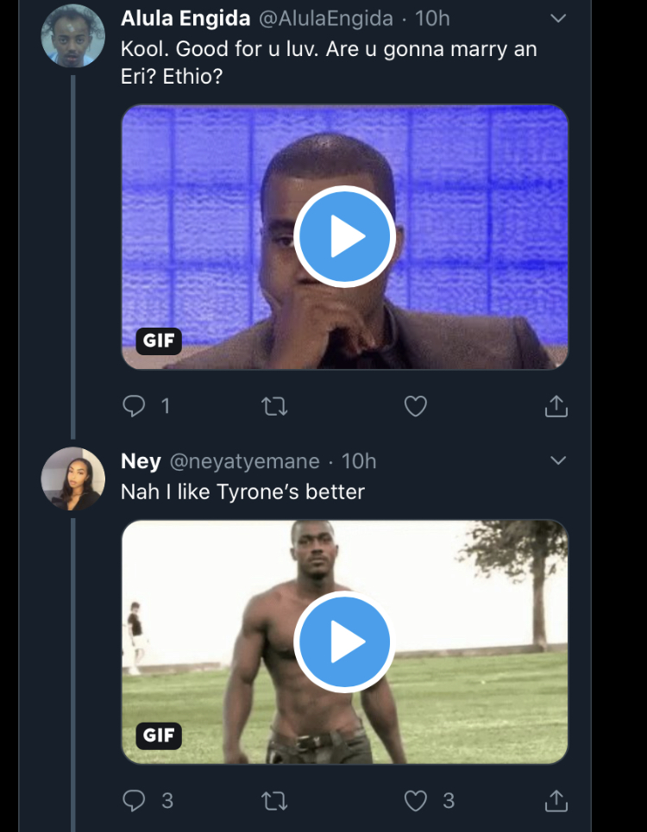Viewport: 647px width, 832px height.
Task: Open Ney tweet options chevron
Action: pyautogui.click(x=558, y=460)
